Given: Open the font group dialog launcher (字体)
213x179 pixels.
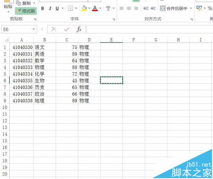Looking at the screenshot, I should (x=114, y=19).
